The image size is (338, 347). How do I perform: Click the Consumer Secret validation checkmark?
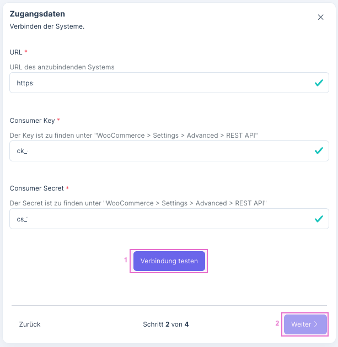(318, 219)
